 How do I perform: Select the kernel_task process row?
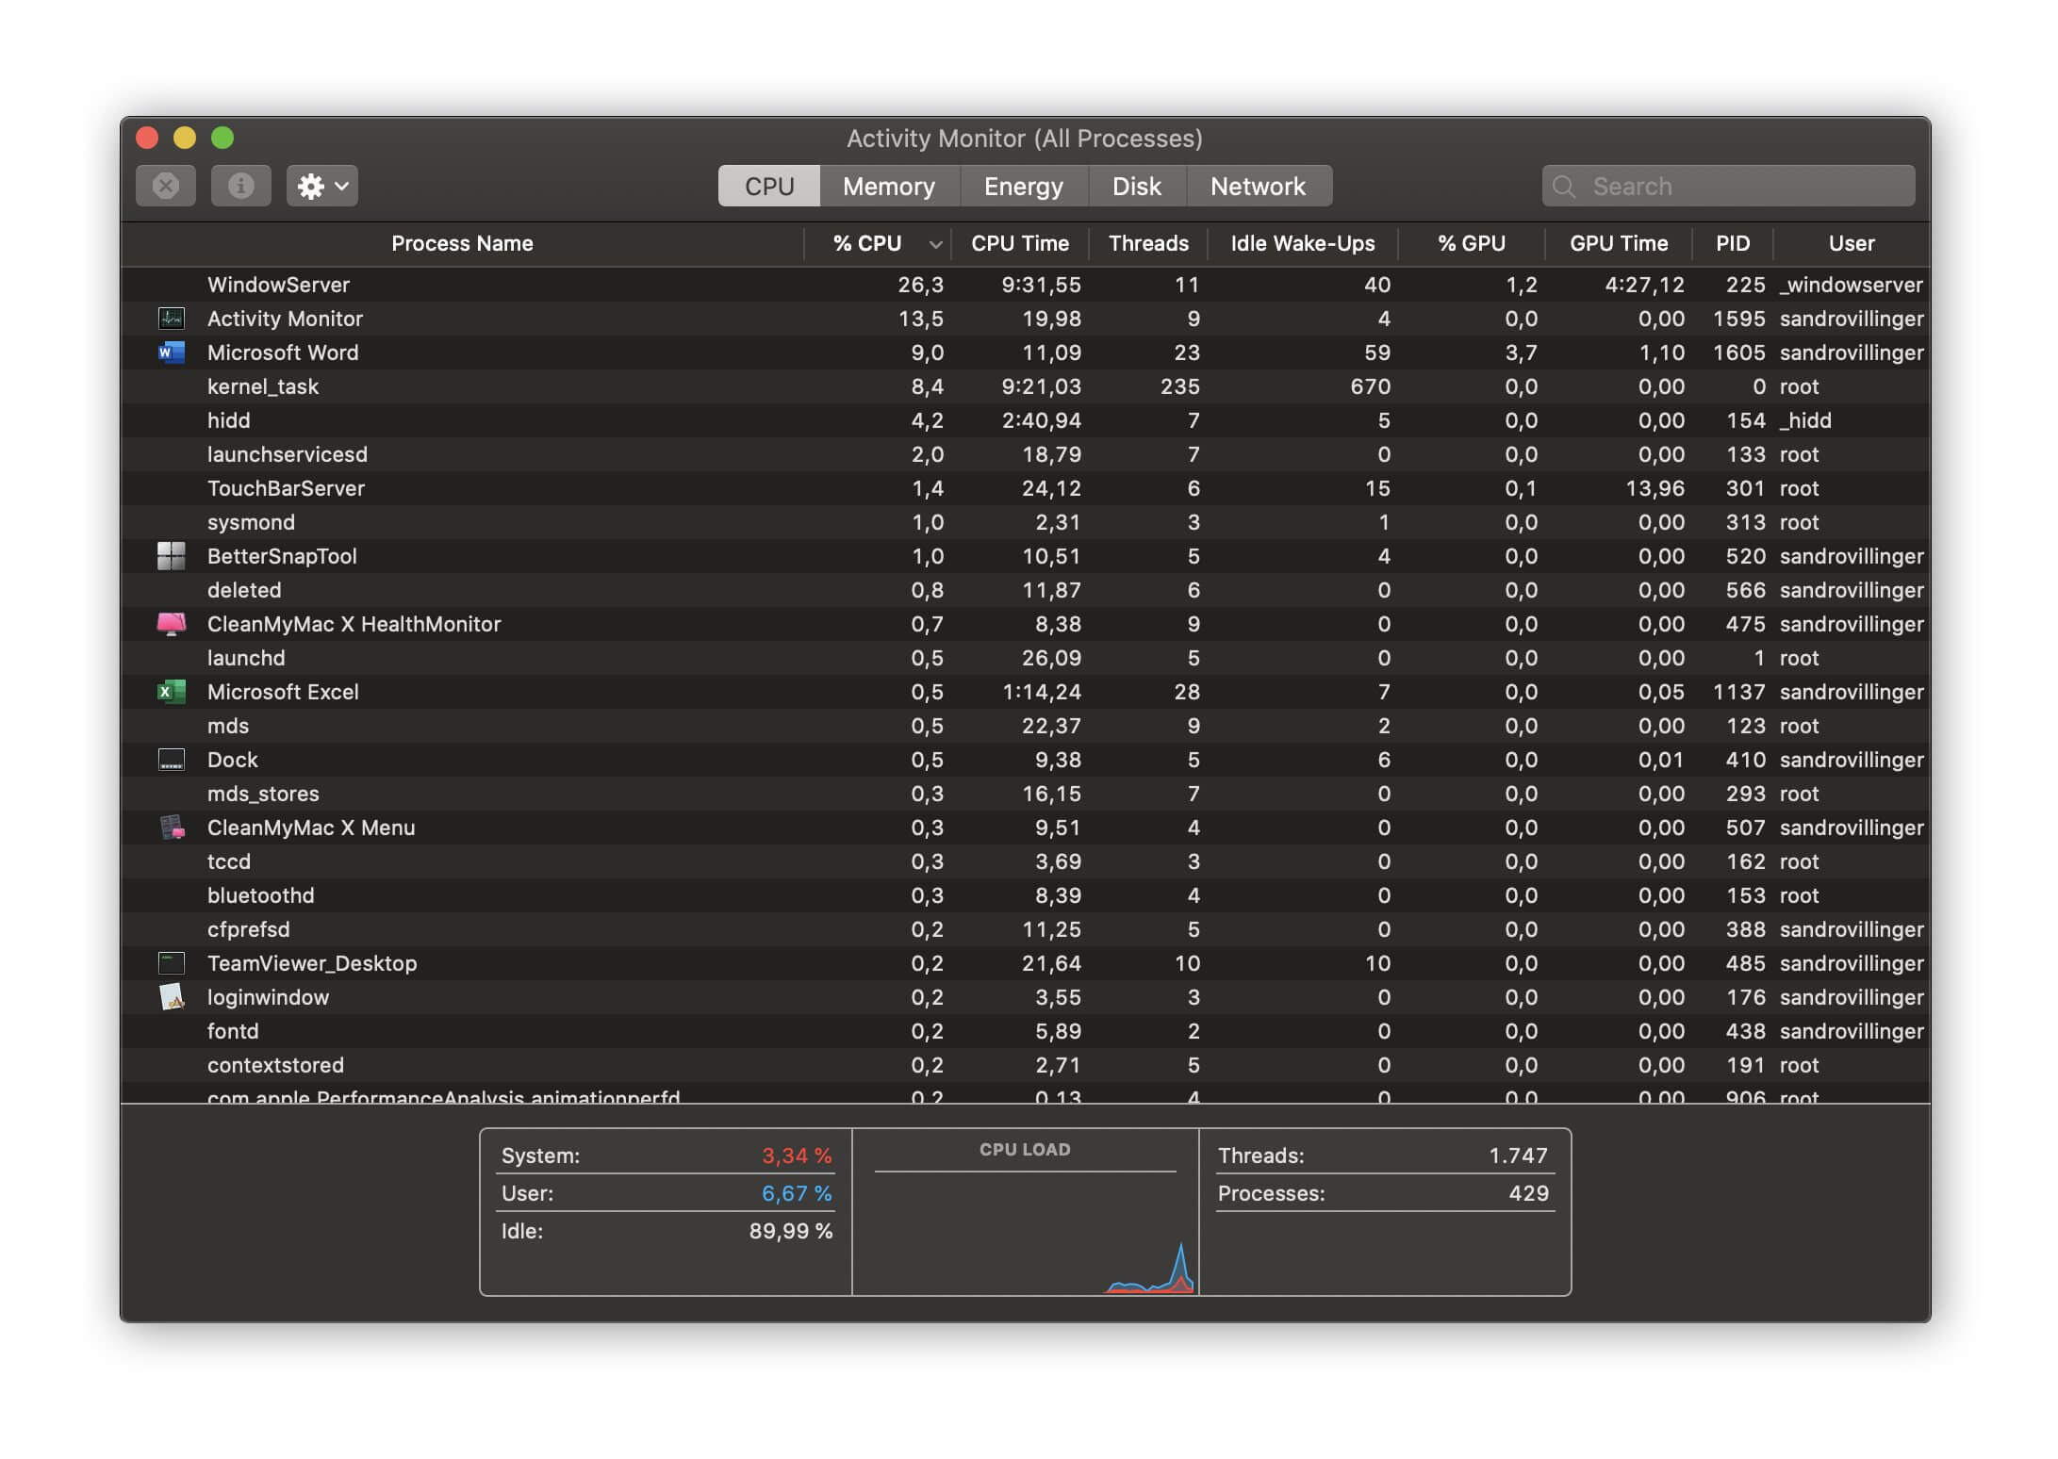point(1026,386)
